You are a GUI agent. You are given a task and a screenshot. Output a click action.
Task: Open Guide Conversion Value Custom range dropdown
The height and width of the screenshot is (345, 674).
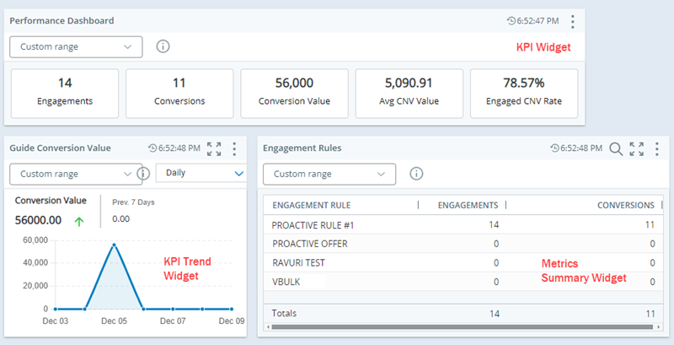point(76,174)
